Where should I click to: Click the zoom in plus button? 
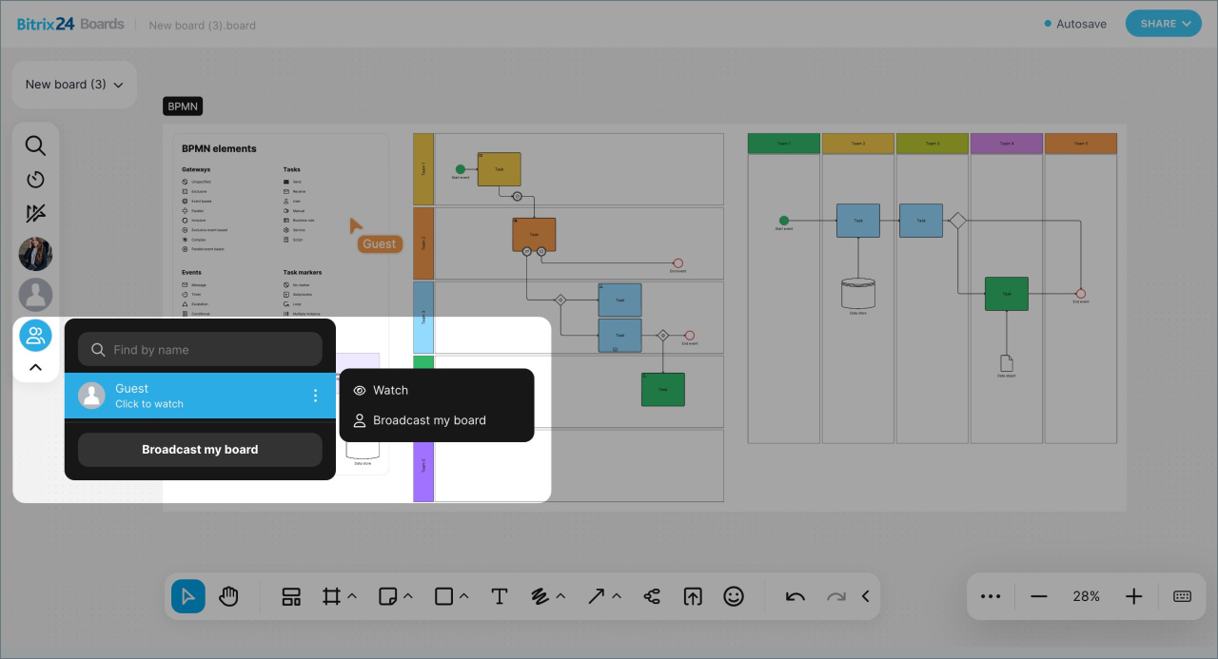[1133, 596]
